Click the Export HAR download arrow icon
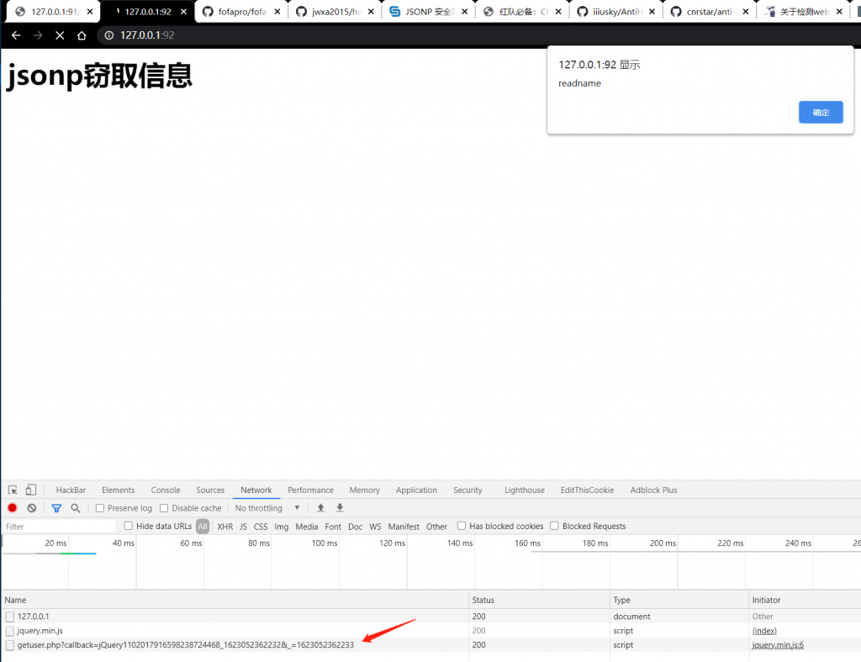This screenshot has height=662, width=861. pos(340,508)
